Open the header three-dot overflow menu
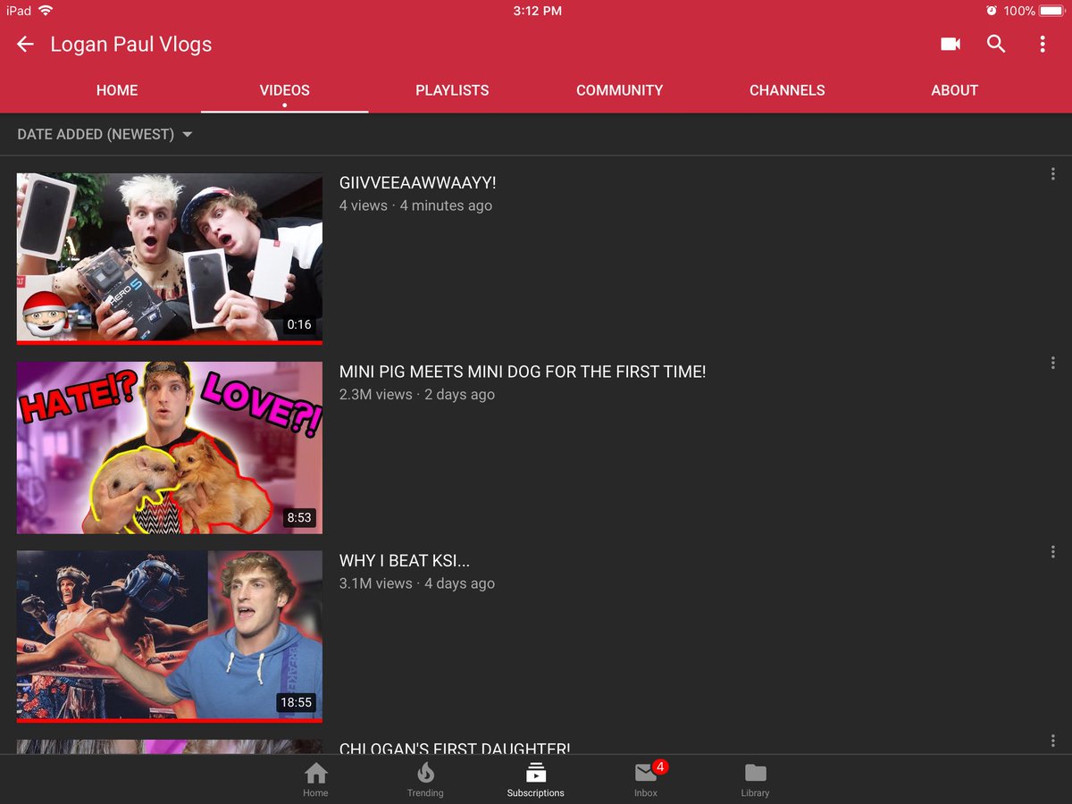1072x804 pixels. click(x=1043, y=44)
